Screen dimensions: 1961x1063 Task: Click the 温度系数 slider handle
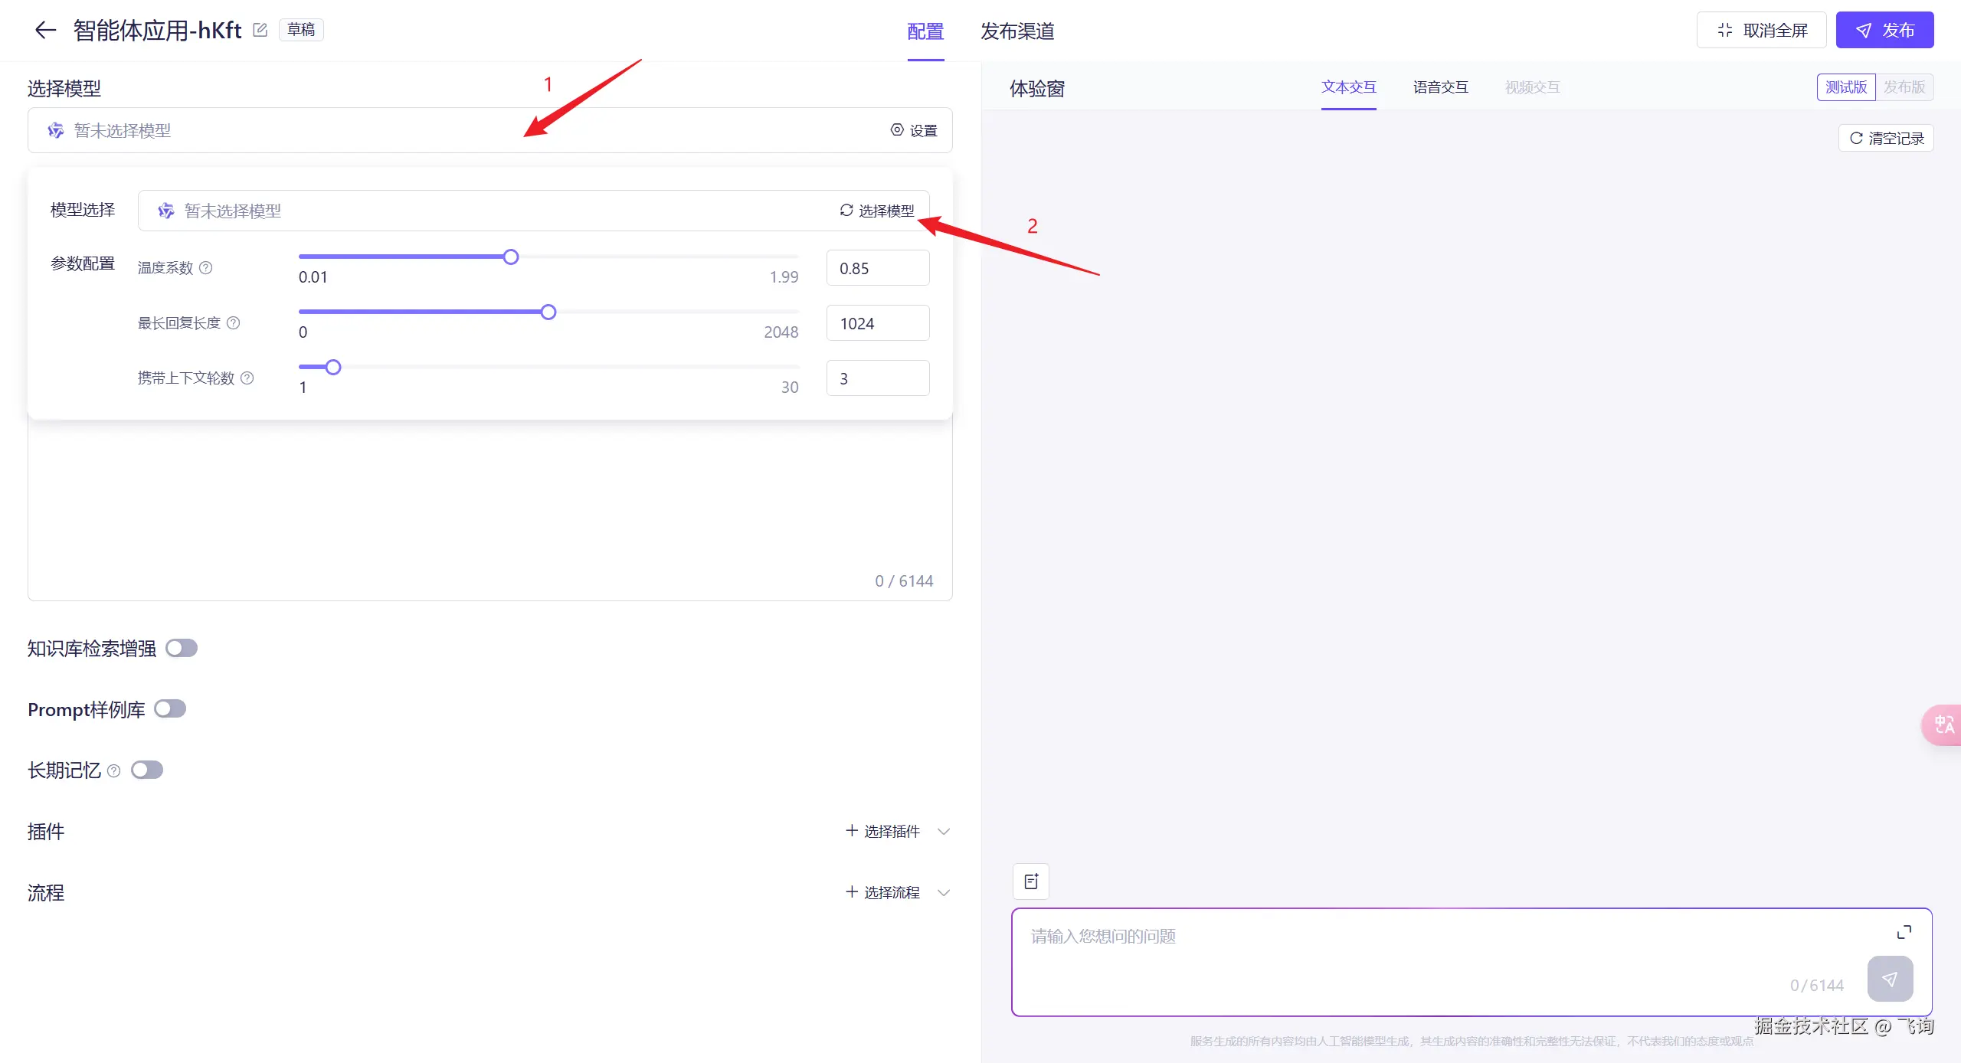(511, 257)
